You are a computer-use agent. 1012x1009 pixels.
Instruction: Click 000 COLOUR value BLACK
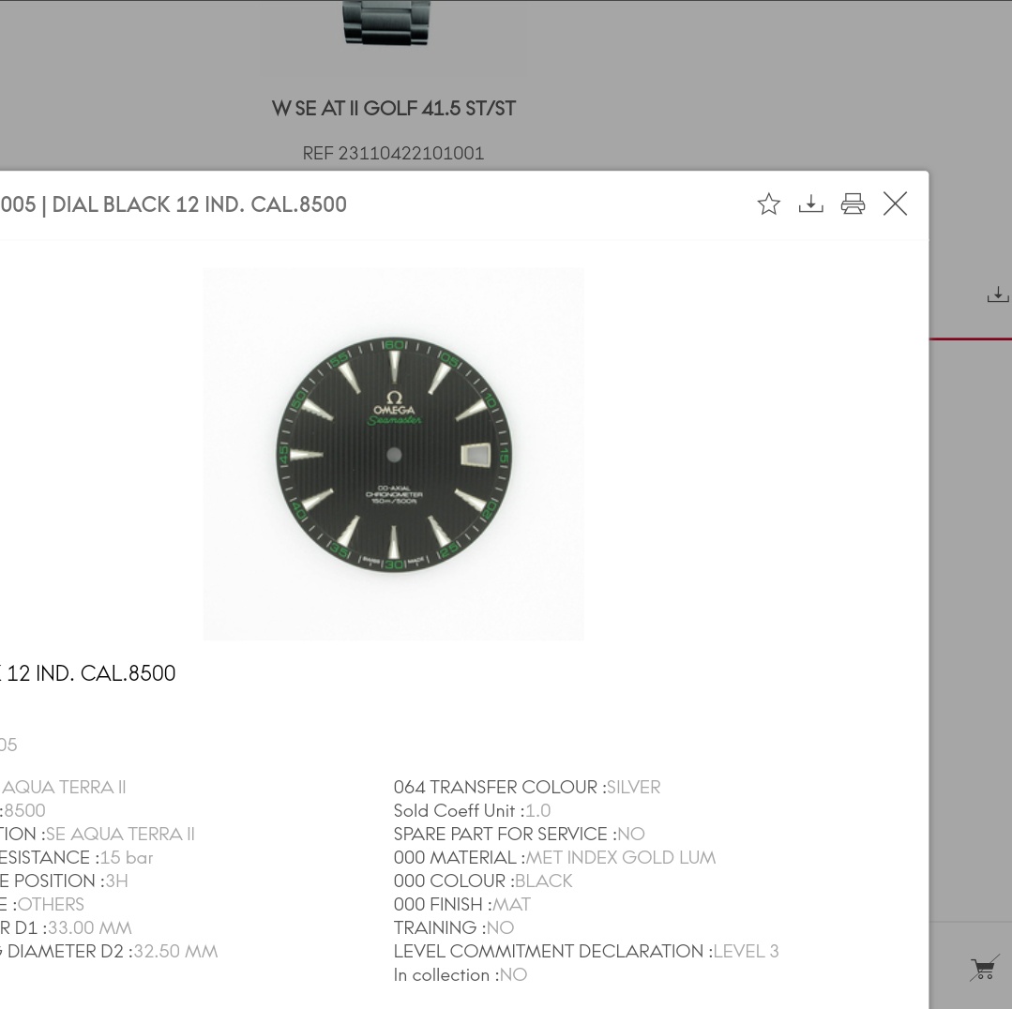click(543, 881)
